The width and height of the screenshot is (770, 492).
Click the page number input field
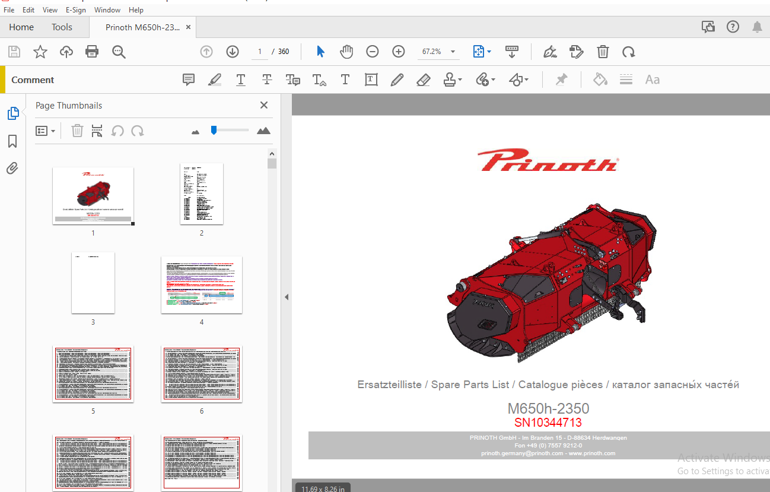pyautogui.click(x=259, y=52)
